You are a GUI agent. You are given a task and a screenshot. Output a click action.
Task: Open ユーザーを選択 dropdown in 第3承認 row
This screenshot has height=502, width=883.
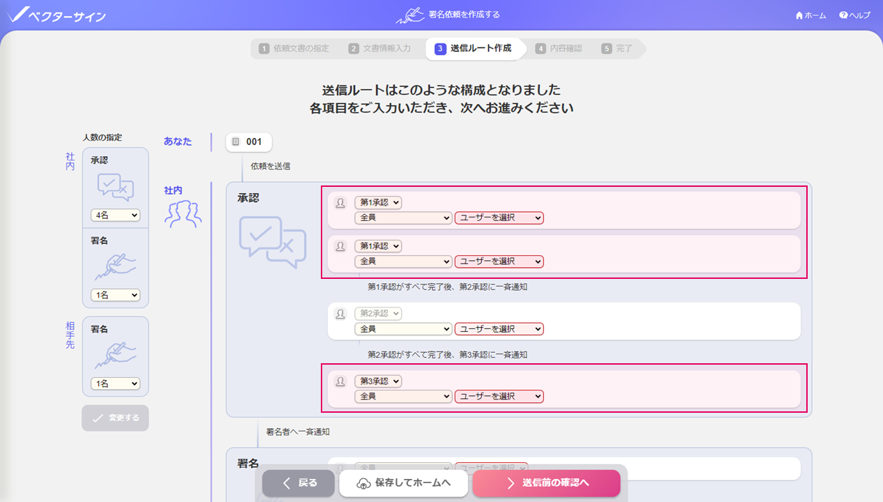click(499, 397)
